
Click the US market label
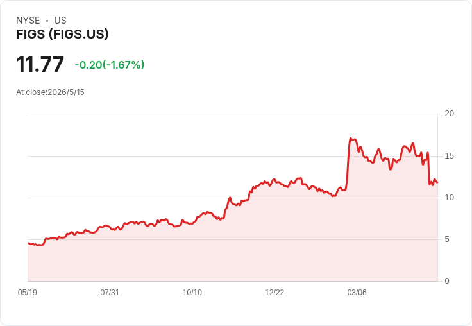(x=60, y=21)
